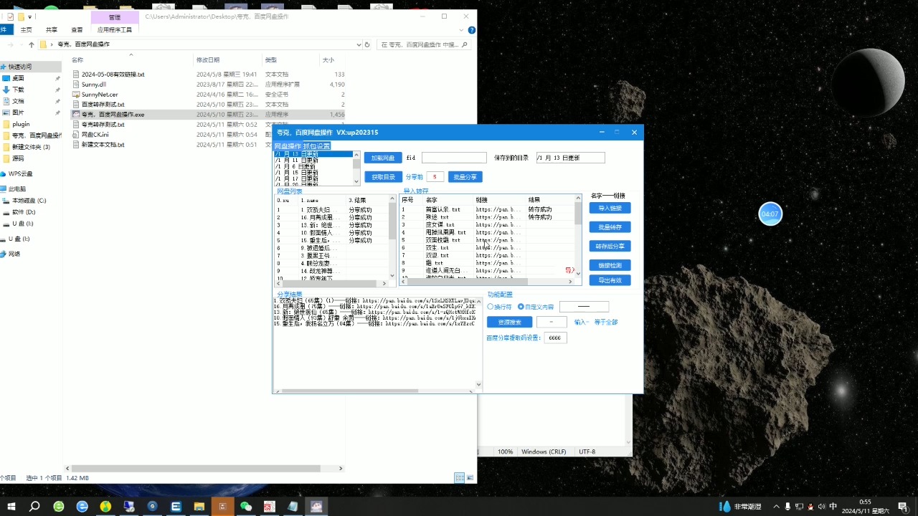
Task: Click the 批量分享 button
Action: pos(465,177)
